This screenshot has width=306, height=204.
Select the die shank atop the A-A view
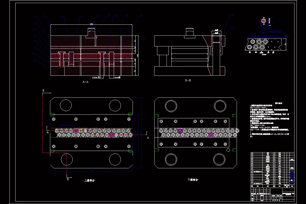91,34
